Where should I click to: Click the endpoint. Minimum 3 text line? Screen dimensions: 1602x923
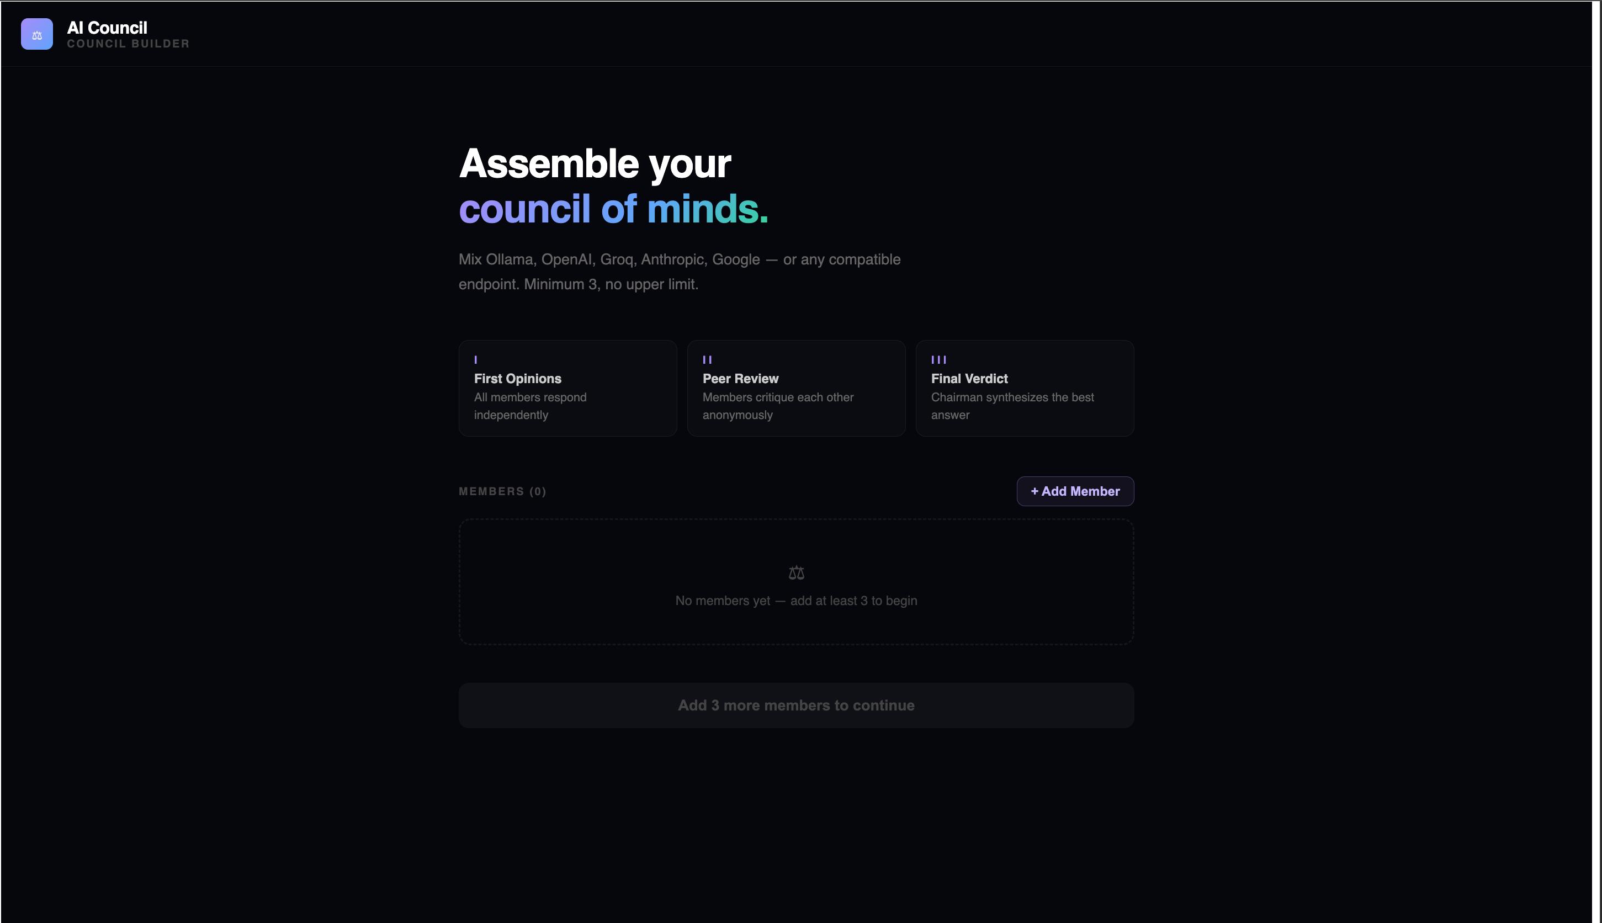tap(579, 284)
